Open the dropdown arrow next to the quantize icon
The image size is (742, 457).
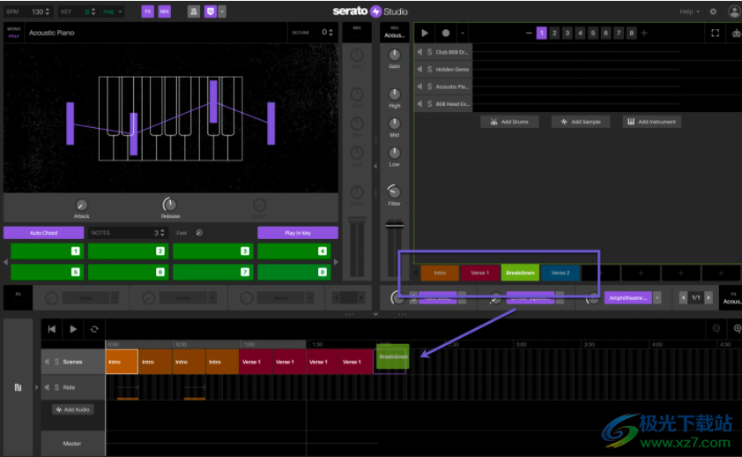click(x=222, y=11)
